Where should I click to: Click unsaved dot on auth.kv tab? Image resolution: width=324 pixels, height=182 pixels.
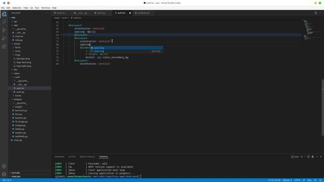[130, 13]
